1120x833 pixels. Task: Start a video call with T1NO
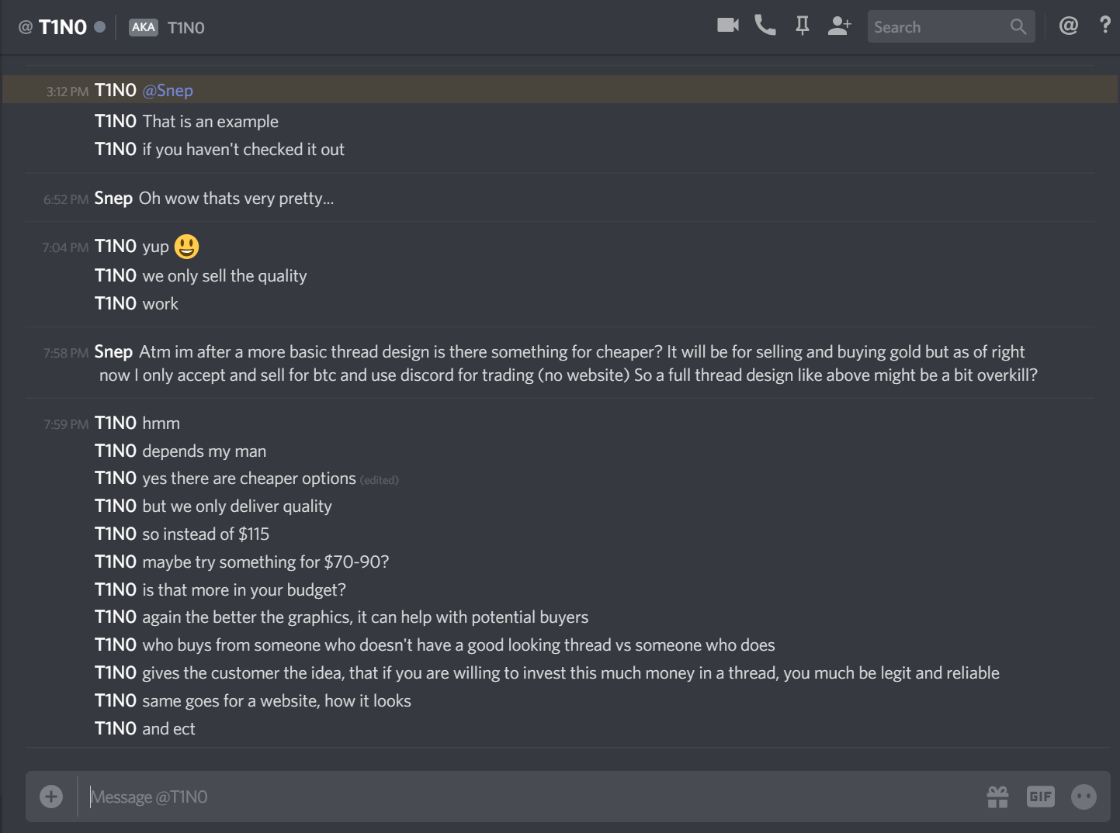point(727,26)
